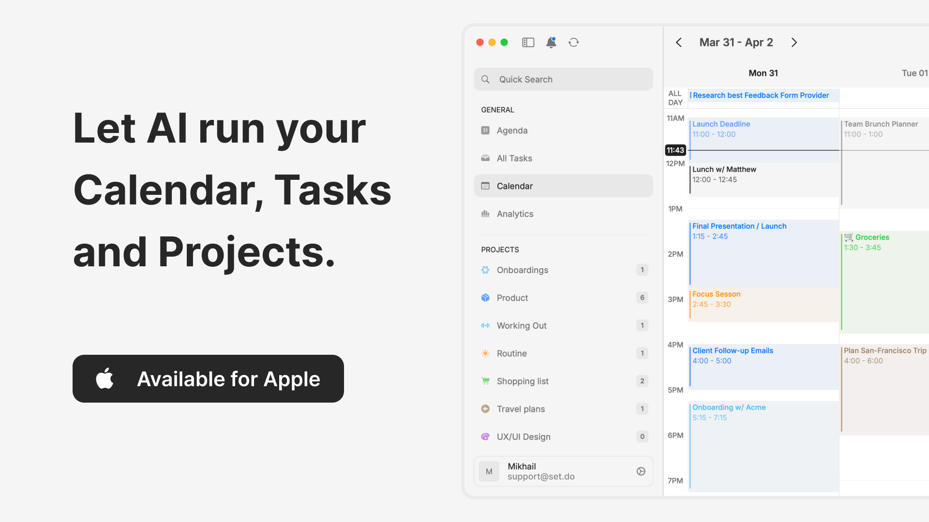Click the Routine sun icon

(x=485, y=353)
